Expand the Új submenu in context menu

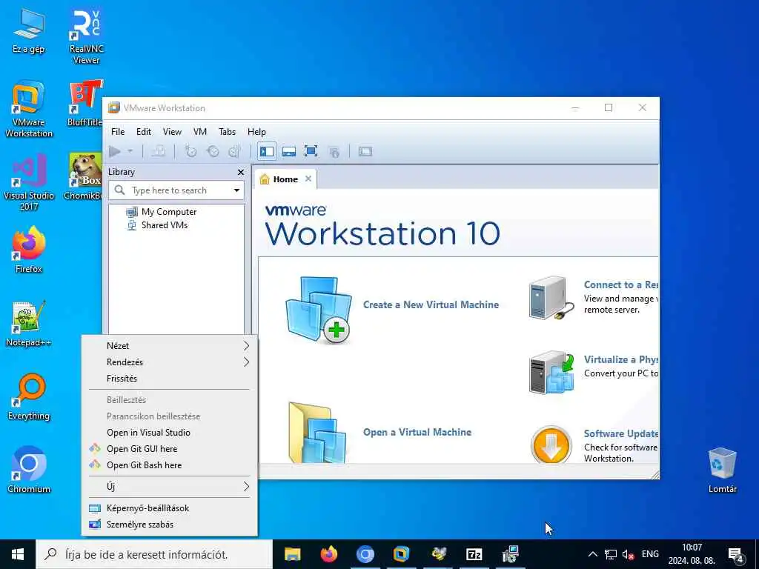[170, 486]
